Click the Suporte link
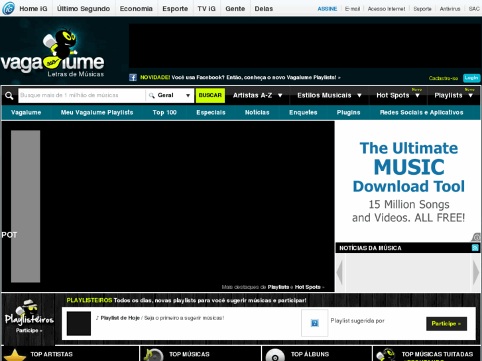This screenshot has height=361, width=482. (422, 9)
